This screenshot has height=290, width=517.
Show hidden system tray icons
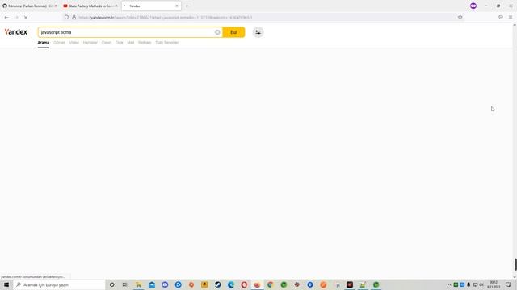449,284
